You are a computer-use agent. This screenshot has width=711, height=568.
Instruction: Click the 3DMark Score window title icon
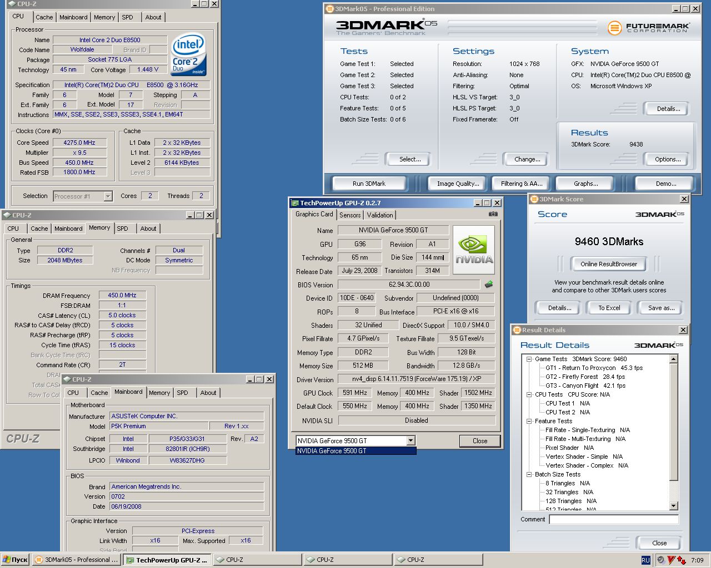(x=534, y=199)
